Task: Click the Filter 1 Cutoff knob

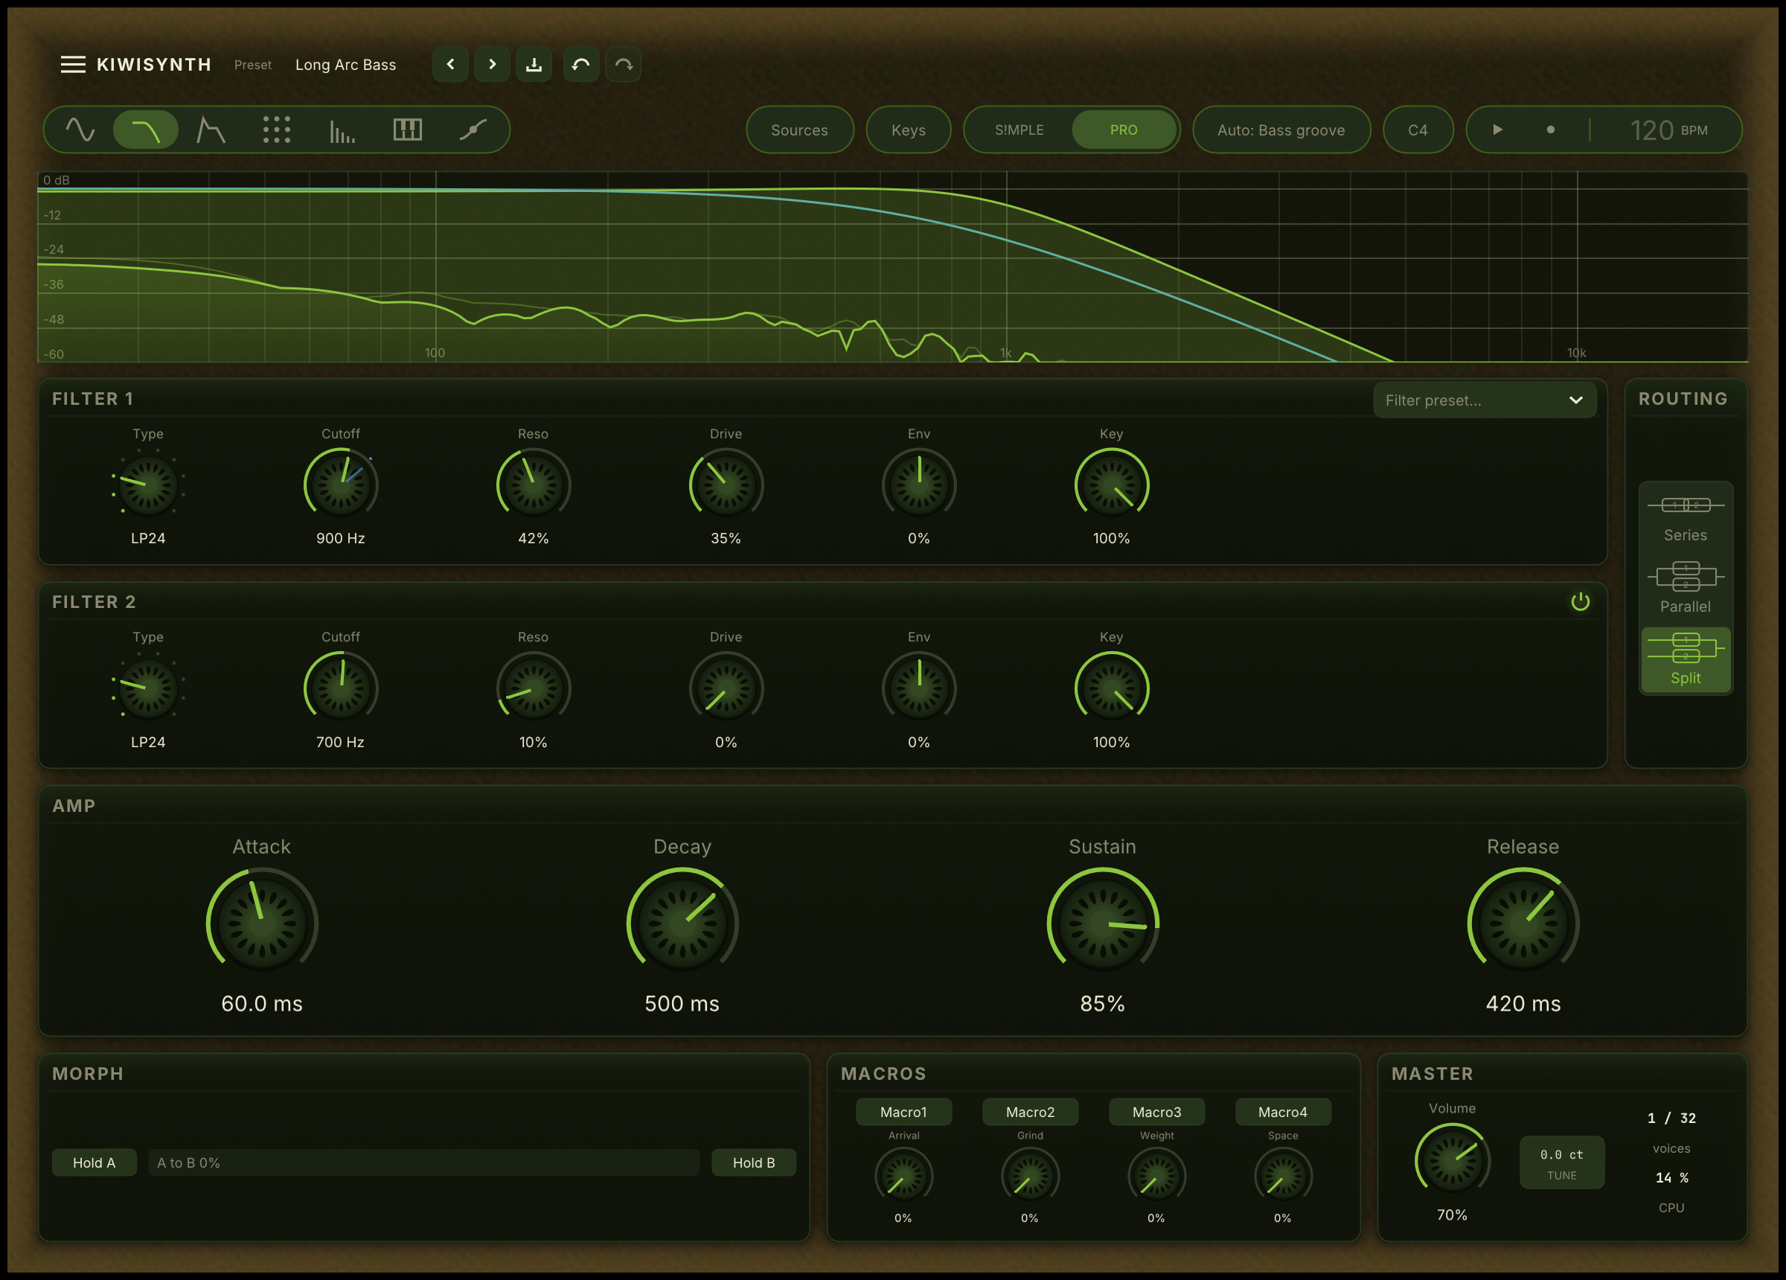Action: pos(340,484)
